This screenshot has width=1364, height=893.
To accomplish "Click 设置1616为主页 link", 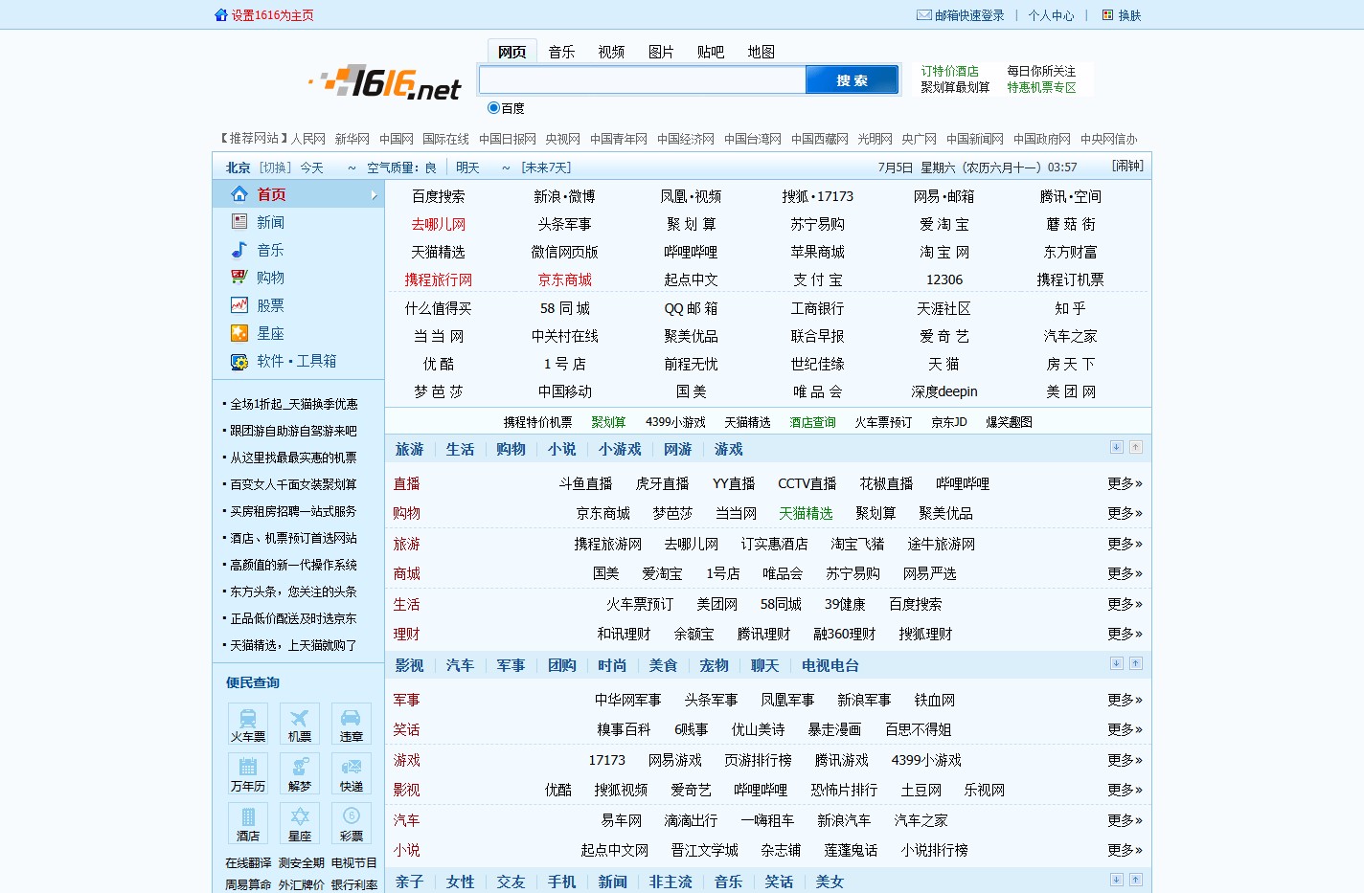I will click(x=273, y=15).
